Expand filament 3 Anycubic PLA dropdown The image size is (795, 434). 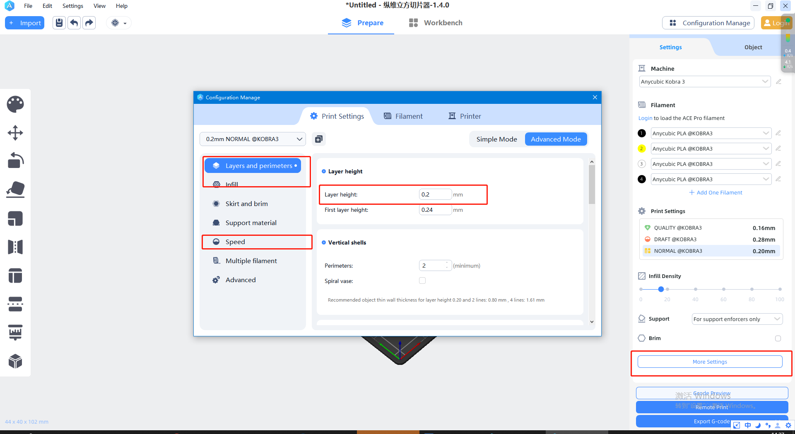click(711, 164)
